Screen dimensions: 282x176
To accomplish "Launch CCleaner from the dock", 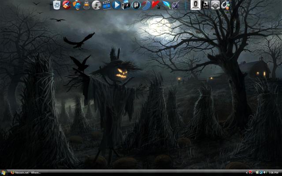I will click(67, 5).
